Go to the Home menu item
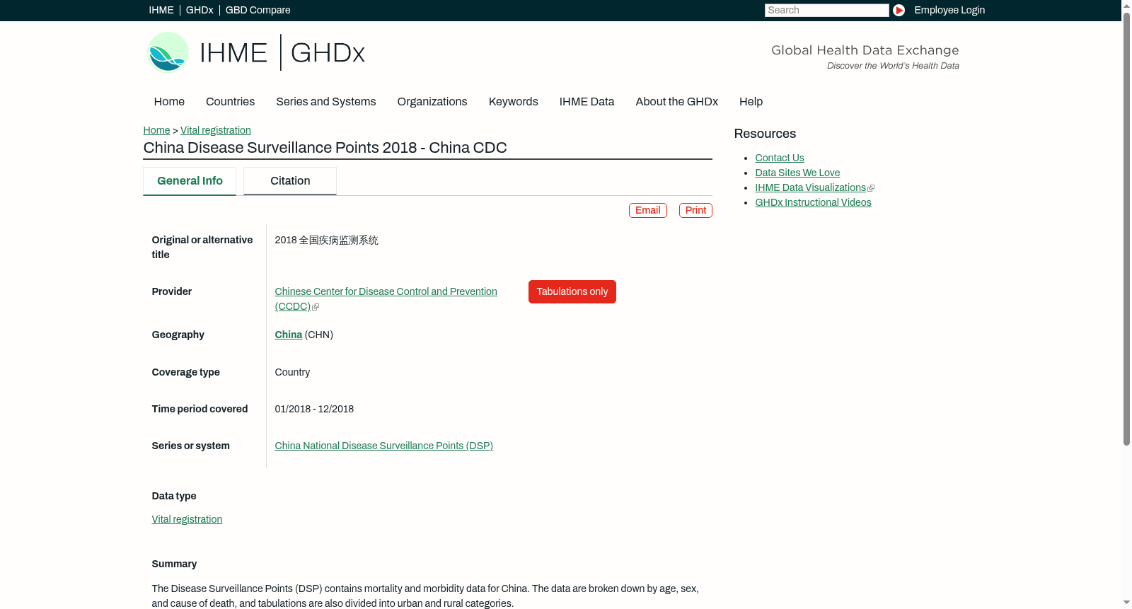The width and height of the screenshot is (1132, 609). 169,102
